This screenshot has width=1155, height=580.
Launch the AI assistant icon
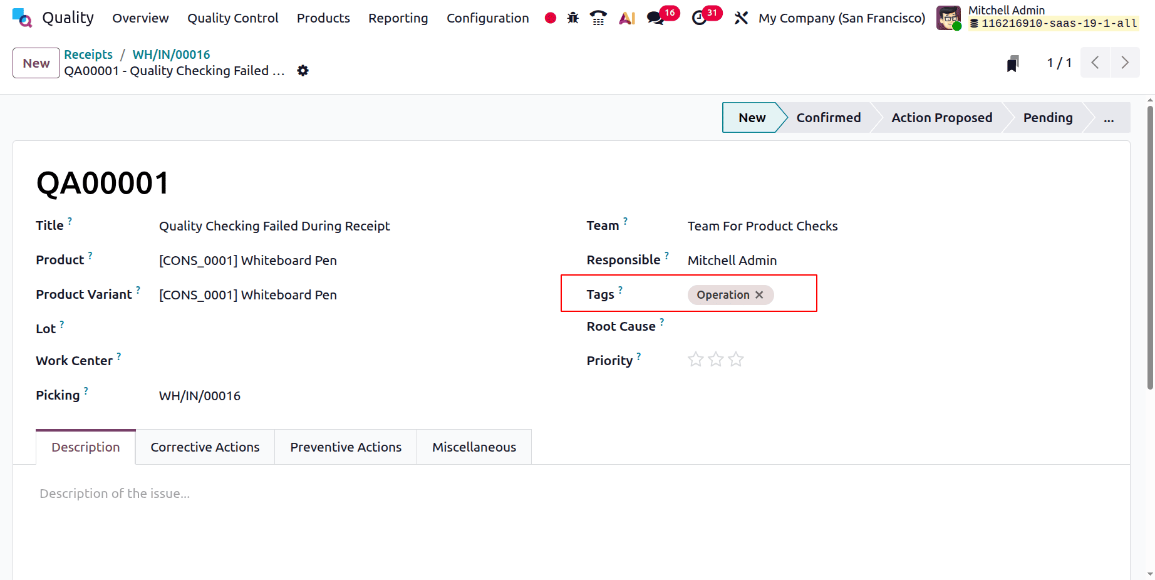pyautogui.click(x=627, y=18)
